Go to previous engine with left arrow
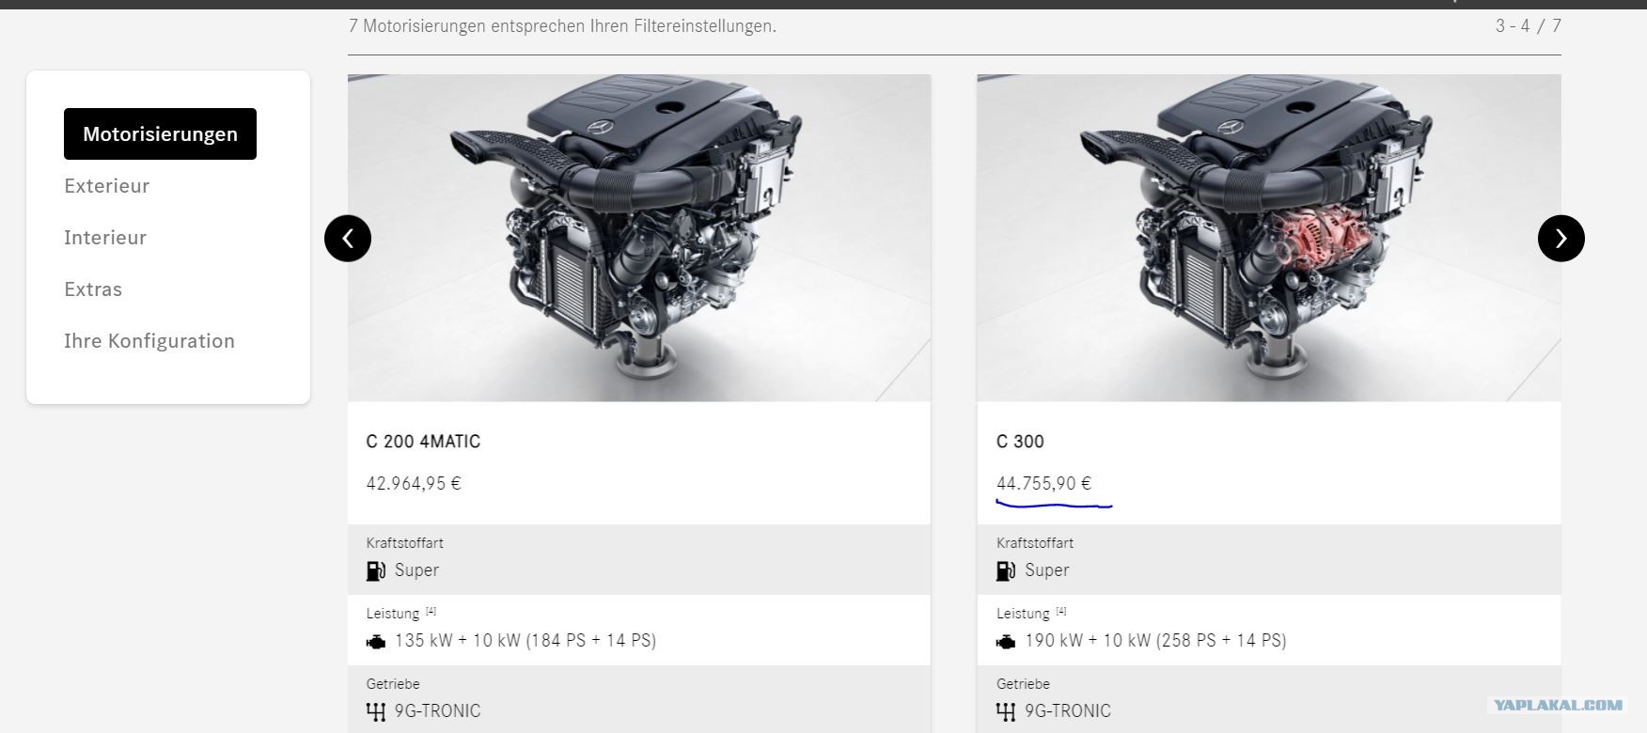This screenshot has height=733, width=1647. pyautogui.click(x=348, y=239)
